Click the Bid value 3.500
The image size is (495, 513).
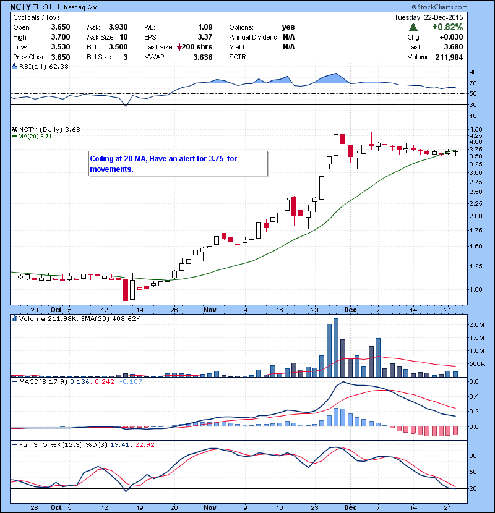pyautogui.click(x=118, y=47)
